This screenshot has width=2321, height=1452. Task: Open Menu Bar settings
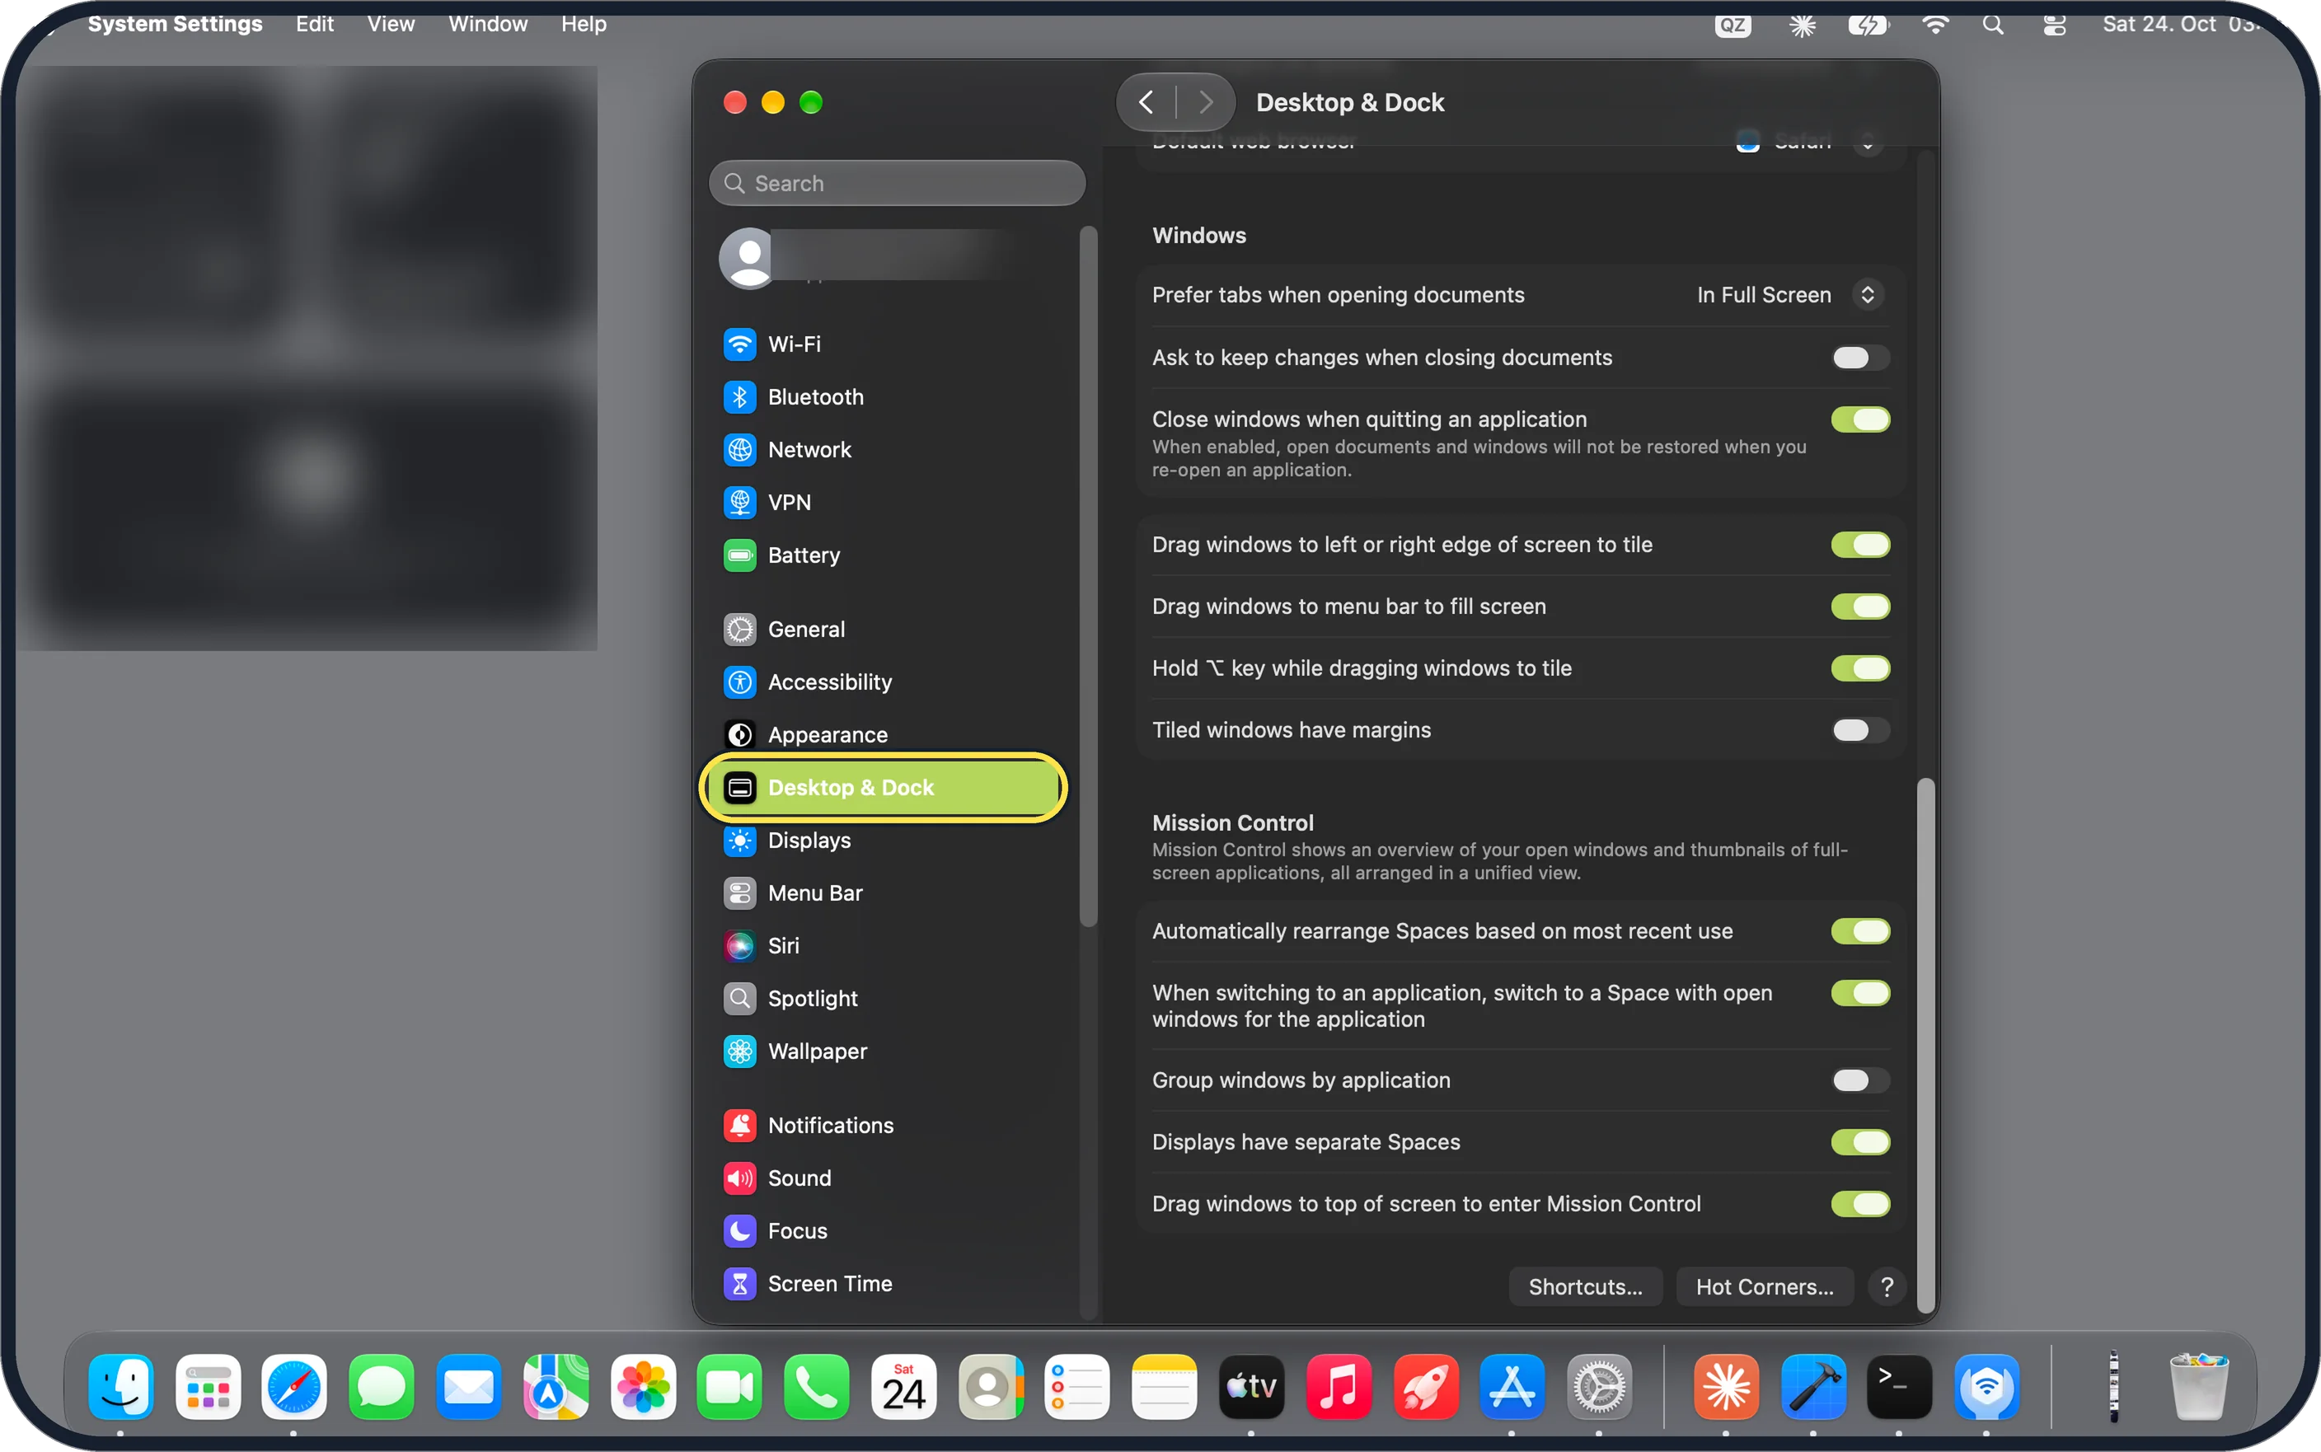(884, 893)
